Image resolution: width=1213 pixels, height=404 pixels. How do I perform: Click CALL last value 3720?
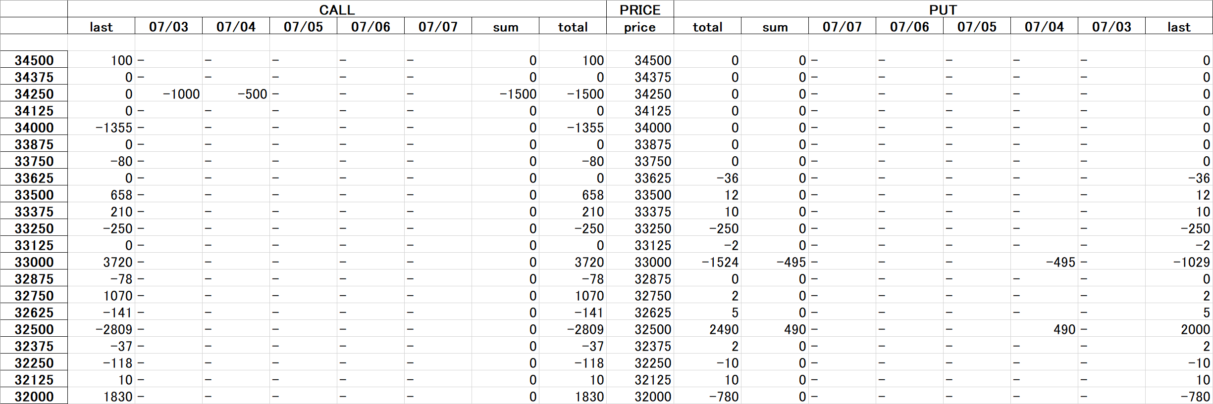point(101,262)
